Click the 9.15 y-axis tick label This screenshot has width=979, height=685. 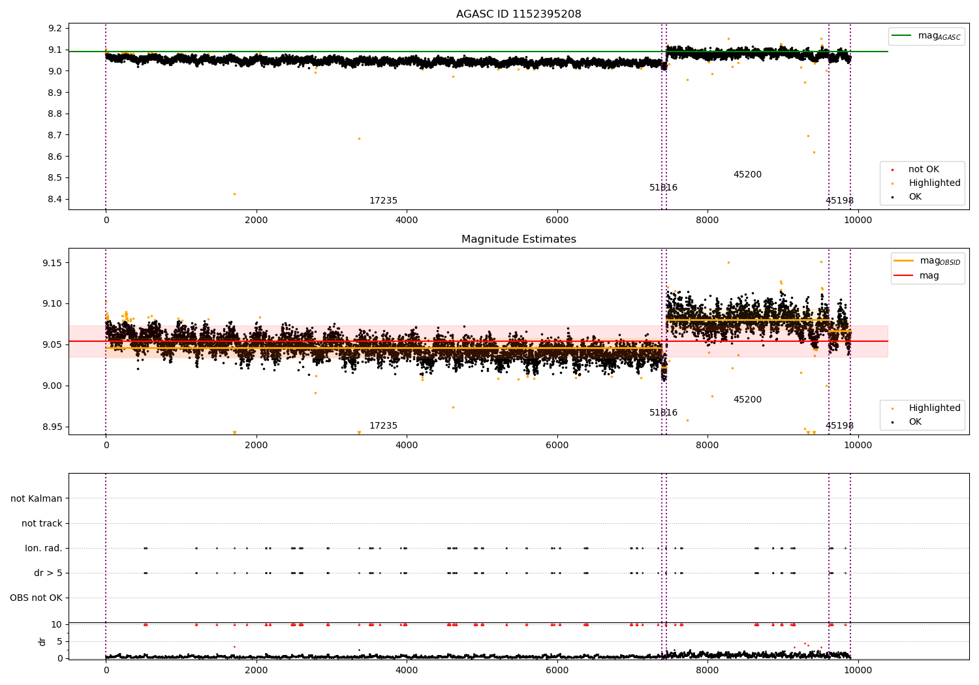[53, 263]
